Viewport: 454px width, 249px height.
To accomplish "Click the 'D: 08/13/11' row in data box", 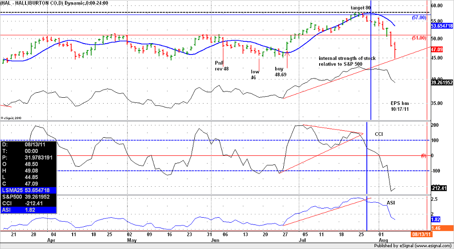I will (29, 144).
